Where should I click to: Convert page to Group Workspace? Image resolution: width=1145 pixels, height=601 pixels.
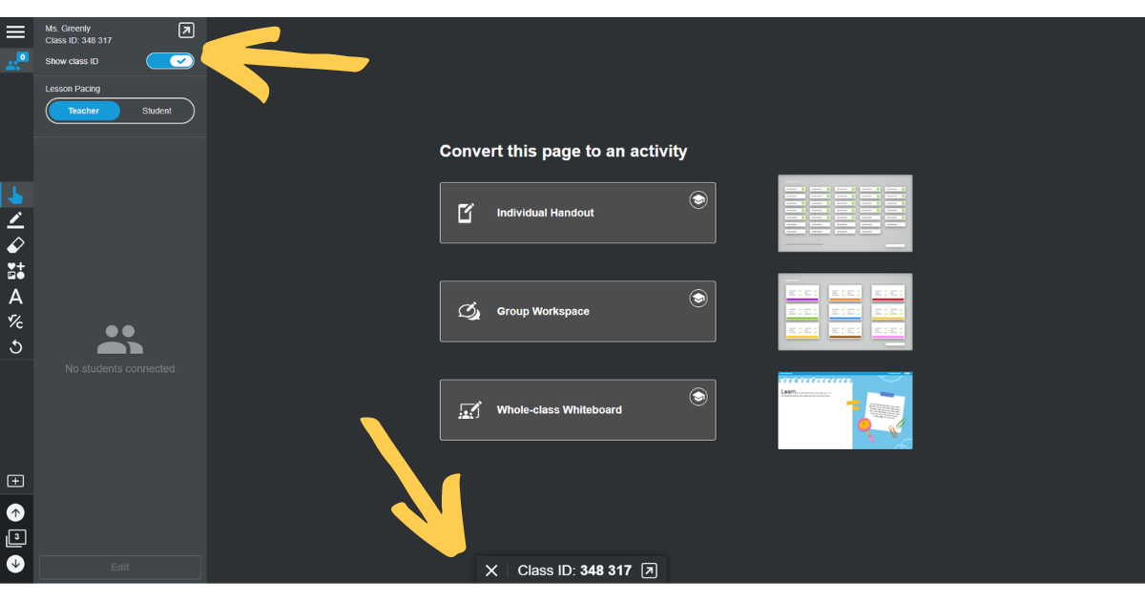[577, 311]
